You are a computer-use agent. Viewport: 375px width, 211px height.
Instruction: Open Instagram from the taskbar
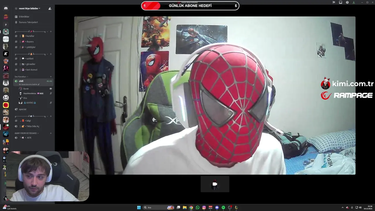point(204,207)
